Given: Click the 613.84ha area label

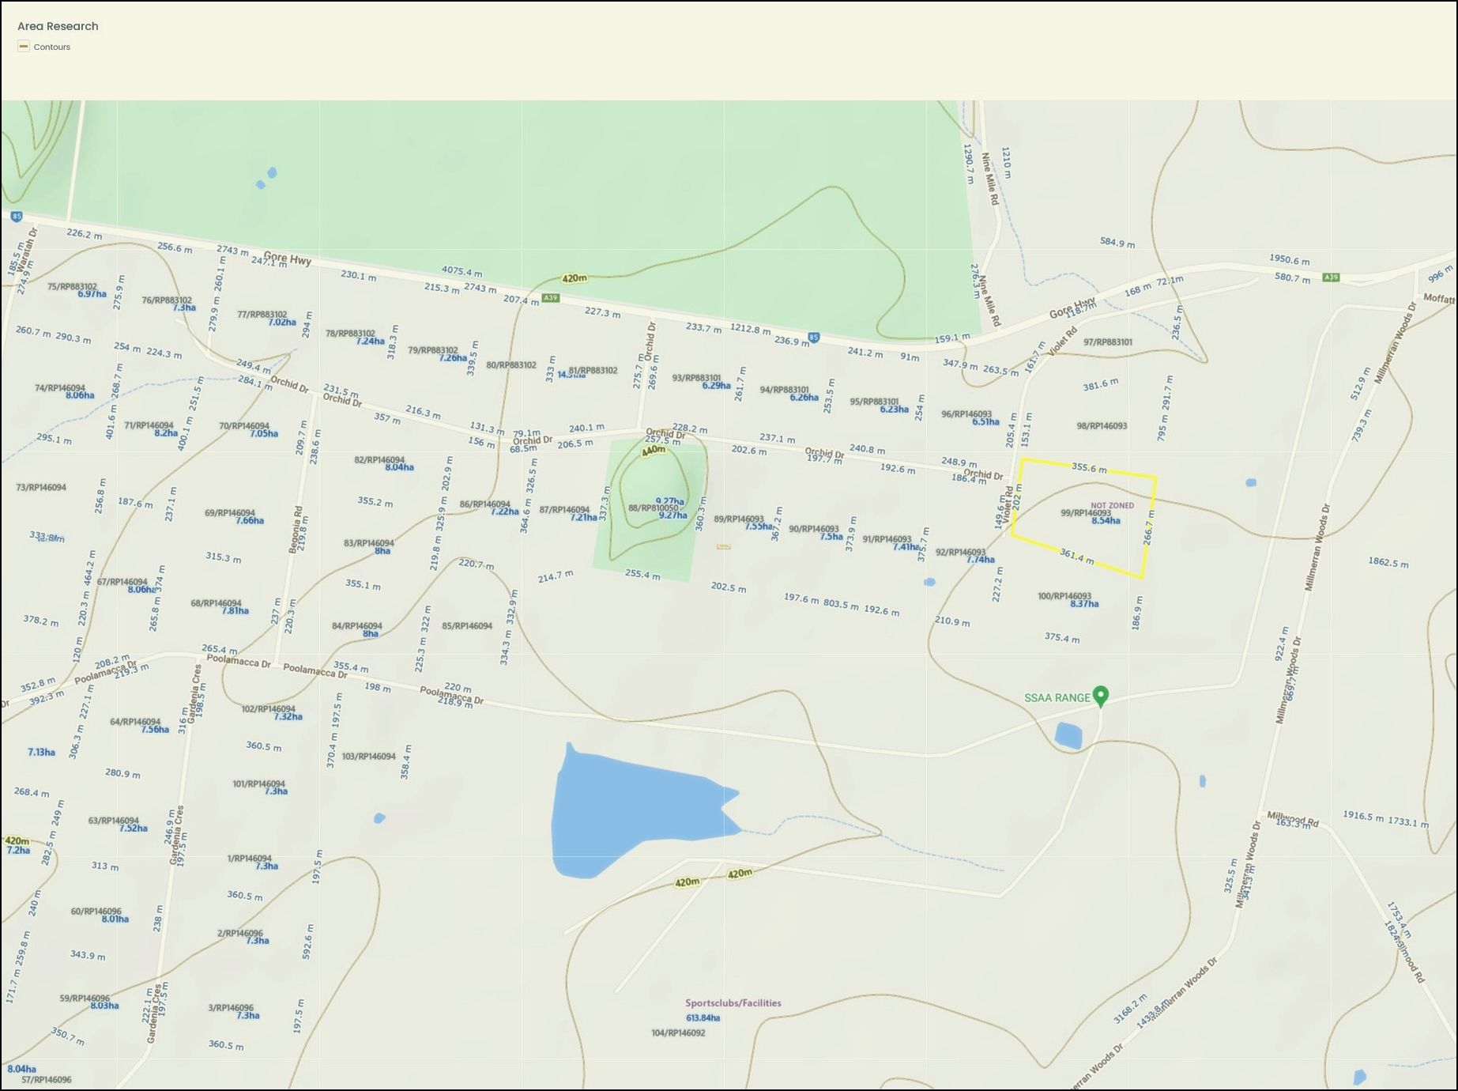Looking at the screenshot, I should [703, 1018].
